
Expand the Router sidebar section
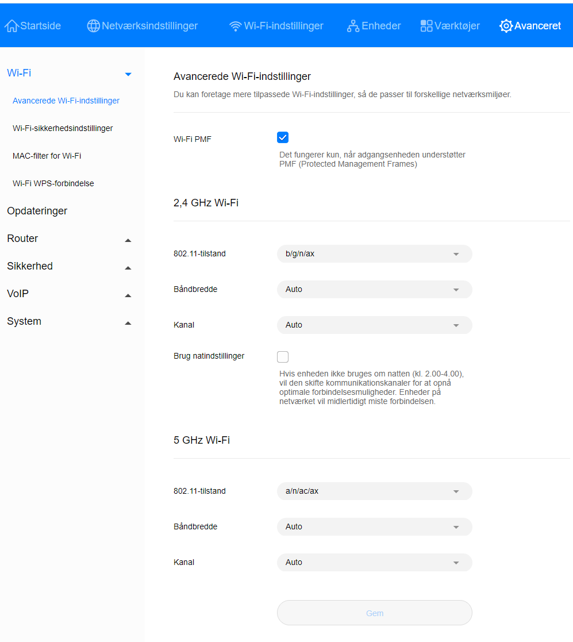tap(128, 240)
